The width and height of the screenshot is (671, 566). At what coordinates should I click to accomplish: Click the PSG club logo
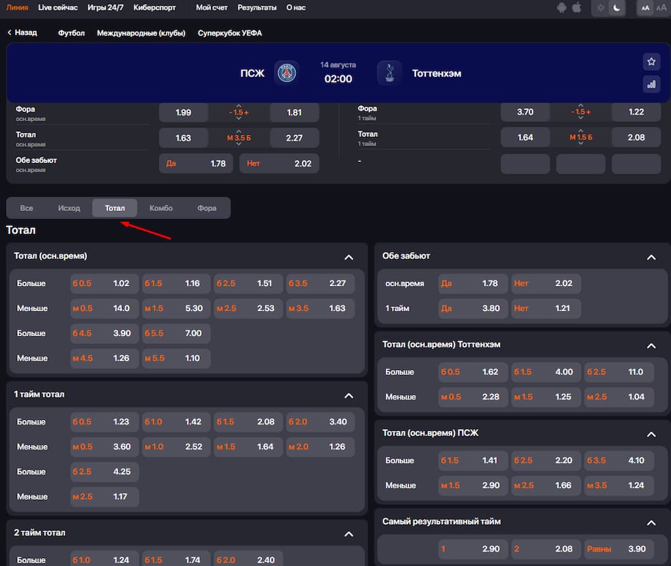click(x=287, y=73)
